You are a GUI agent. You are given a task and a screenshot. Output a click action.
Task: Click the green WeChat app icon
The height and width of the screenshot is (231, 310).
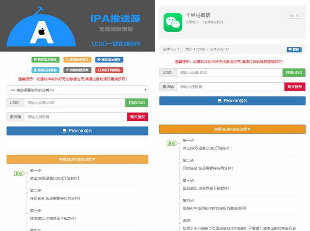tap(172, 23)
